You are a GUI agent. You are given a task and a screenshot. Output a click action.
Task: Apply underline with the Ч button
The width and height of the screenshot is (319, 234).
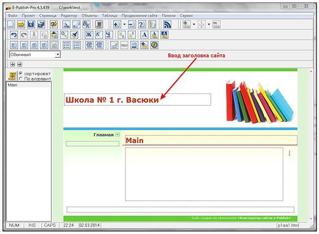click(x=109, y=35)
